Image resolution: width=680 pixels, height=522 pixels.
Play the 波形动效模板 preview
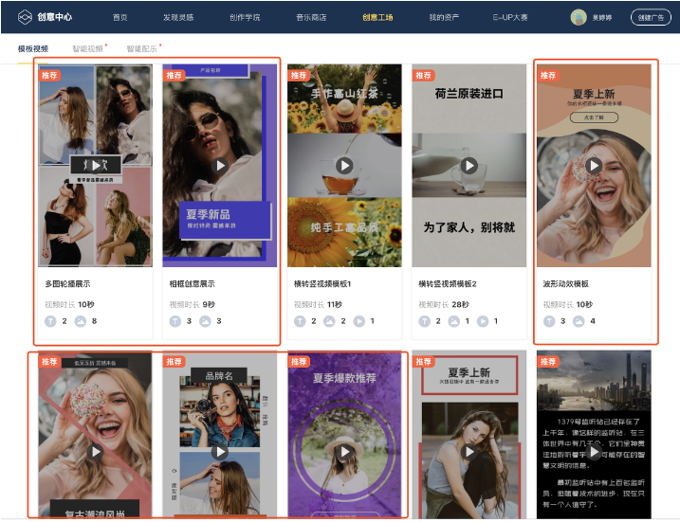pos(594,166)
